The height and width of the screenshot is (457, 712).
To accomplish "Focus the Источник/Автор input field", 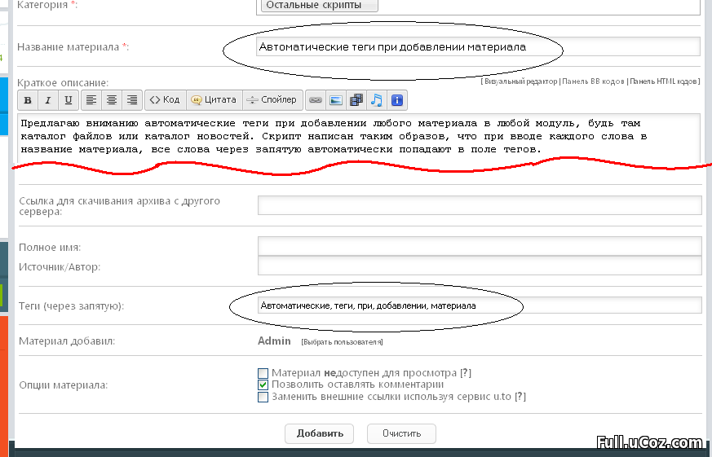I will [x=480, y=266].
